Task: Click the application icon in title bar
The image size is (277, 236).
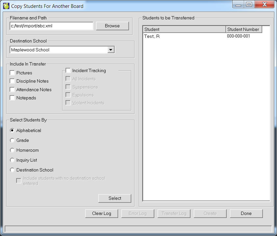Action: point(6,6)
